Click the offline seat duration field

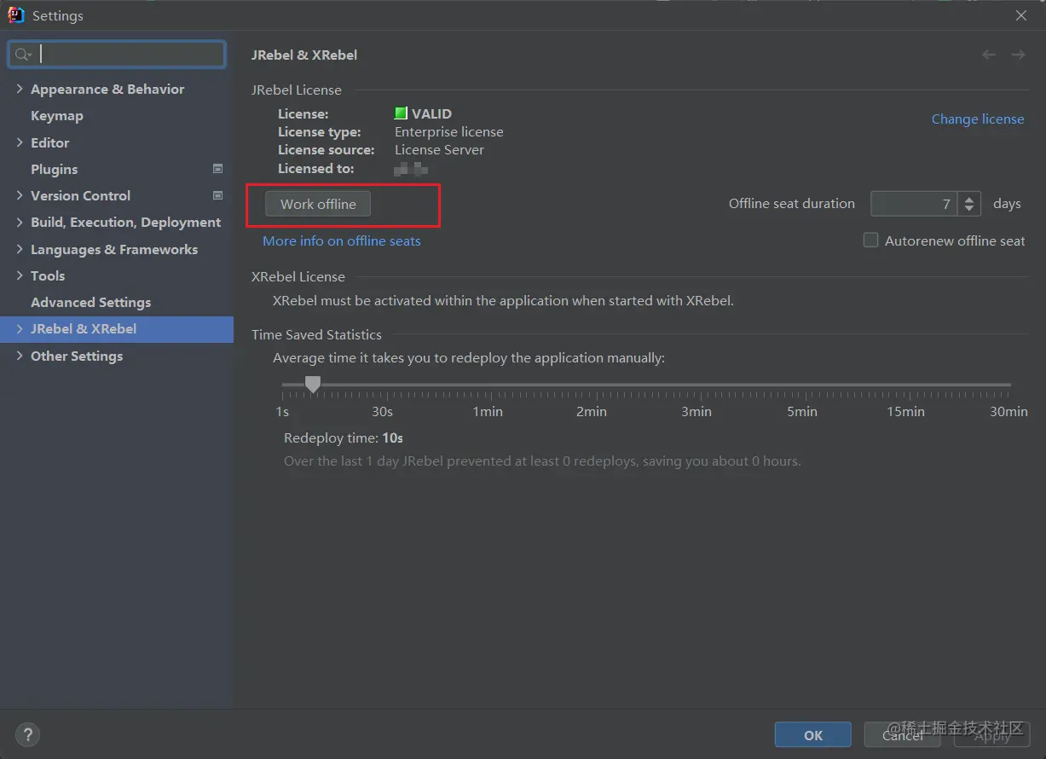914,204
